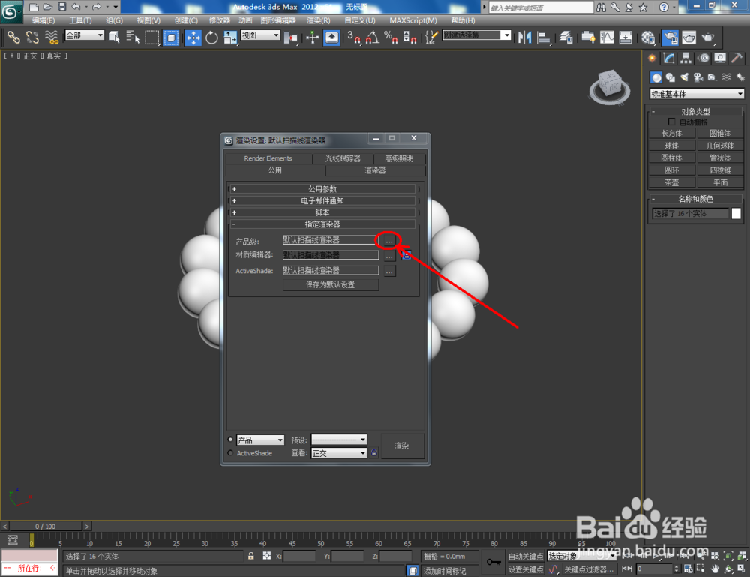This screenshot has width=750, height=577.
Task: Enable the 3D Snap toggle
Action: click(354, 38)
